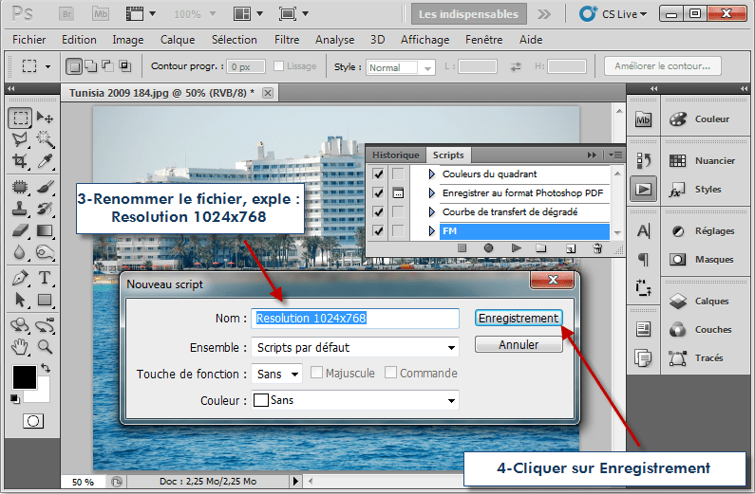
Task: Switch to the Historique tab
Action: [395, 156]
